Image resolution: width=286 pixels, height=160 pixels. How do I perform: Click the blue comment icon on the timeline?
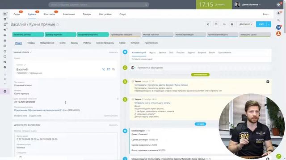coord(125,52)
